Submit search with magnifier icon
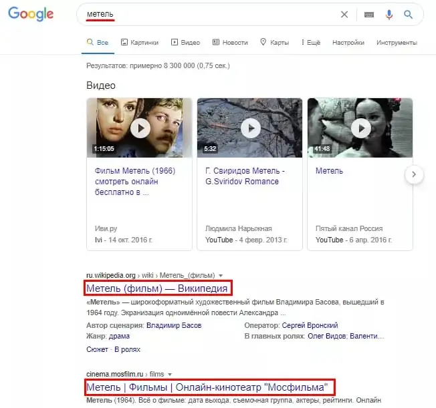The width and height of the screenshot is (436, 408). click(x=408, y=15)
